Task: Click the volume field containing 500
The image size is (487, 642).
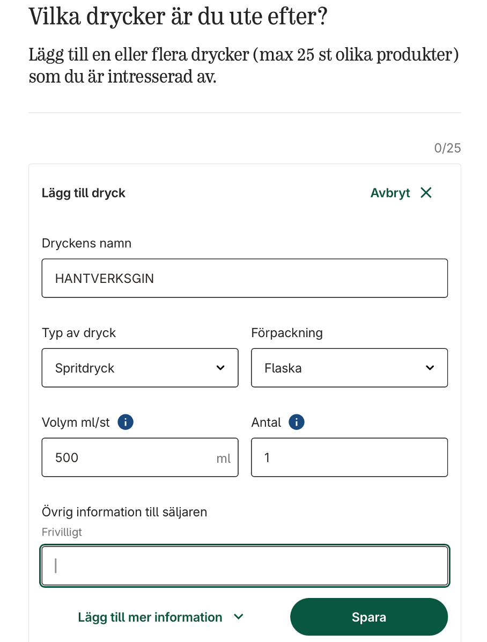Action: coord(129,457)
